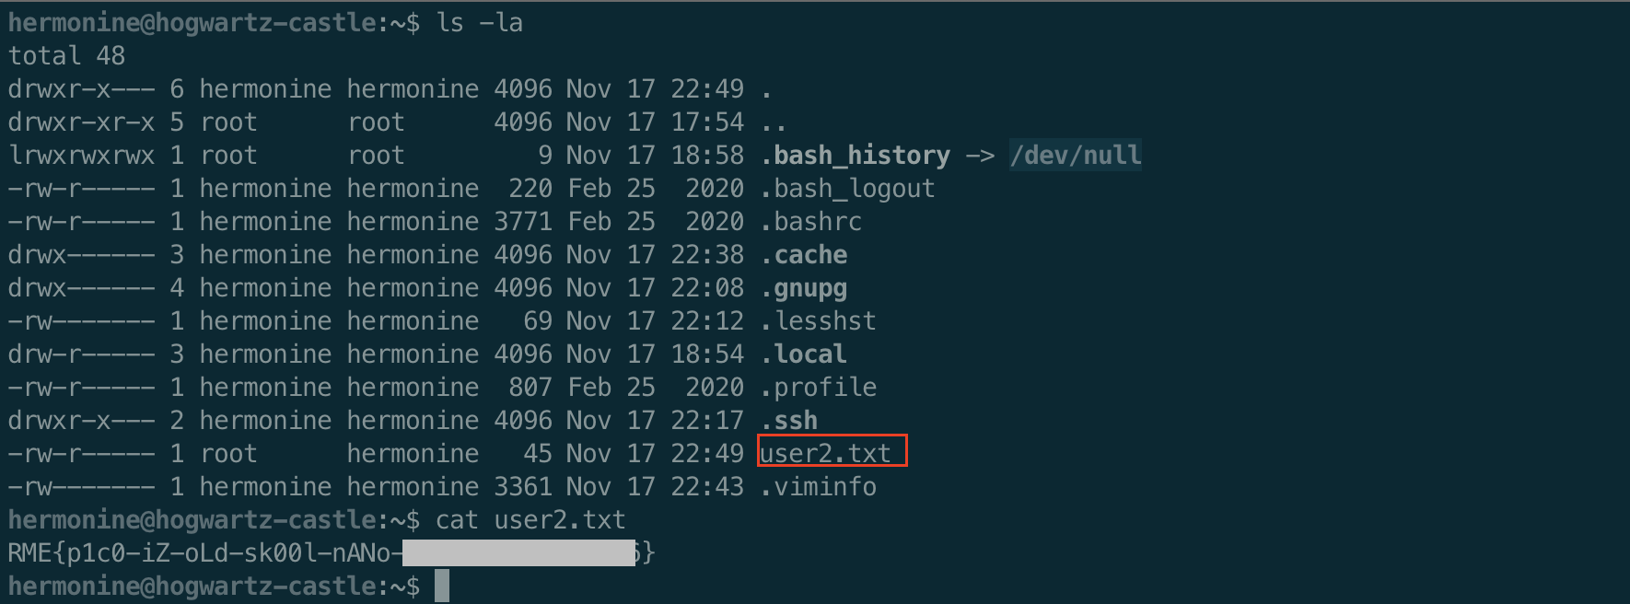Select the .gnupg directory entry
Viewport: 1630px width, 604px height.
click(x=804, y=289)
